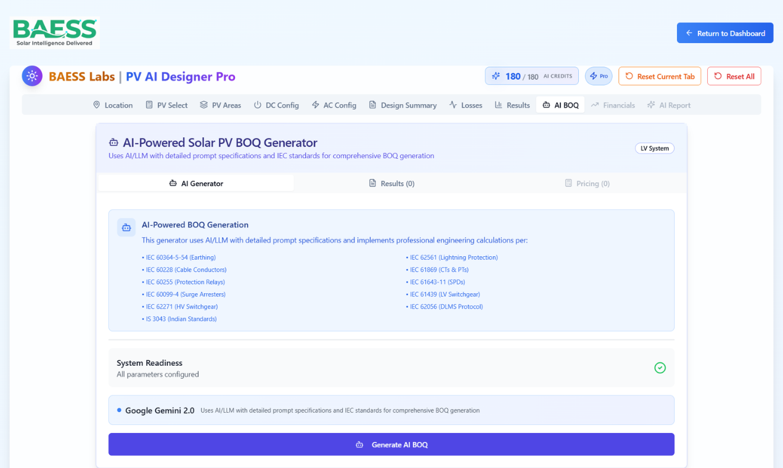Switch to the PV Select tab

(166, 105)
